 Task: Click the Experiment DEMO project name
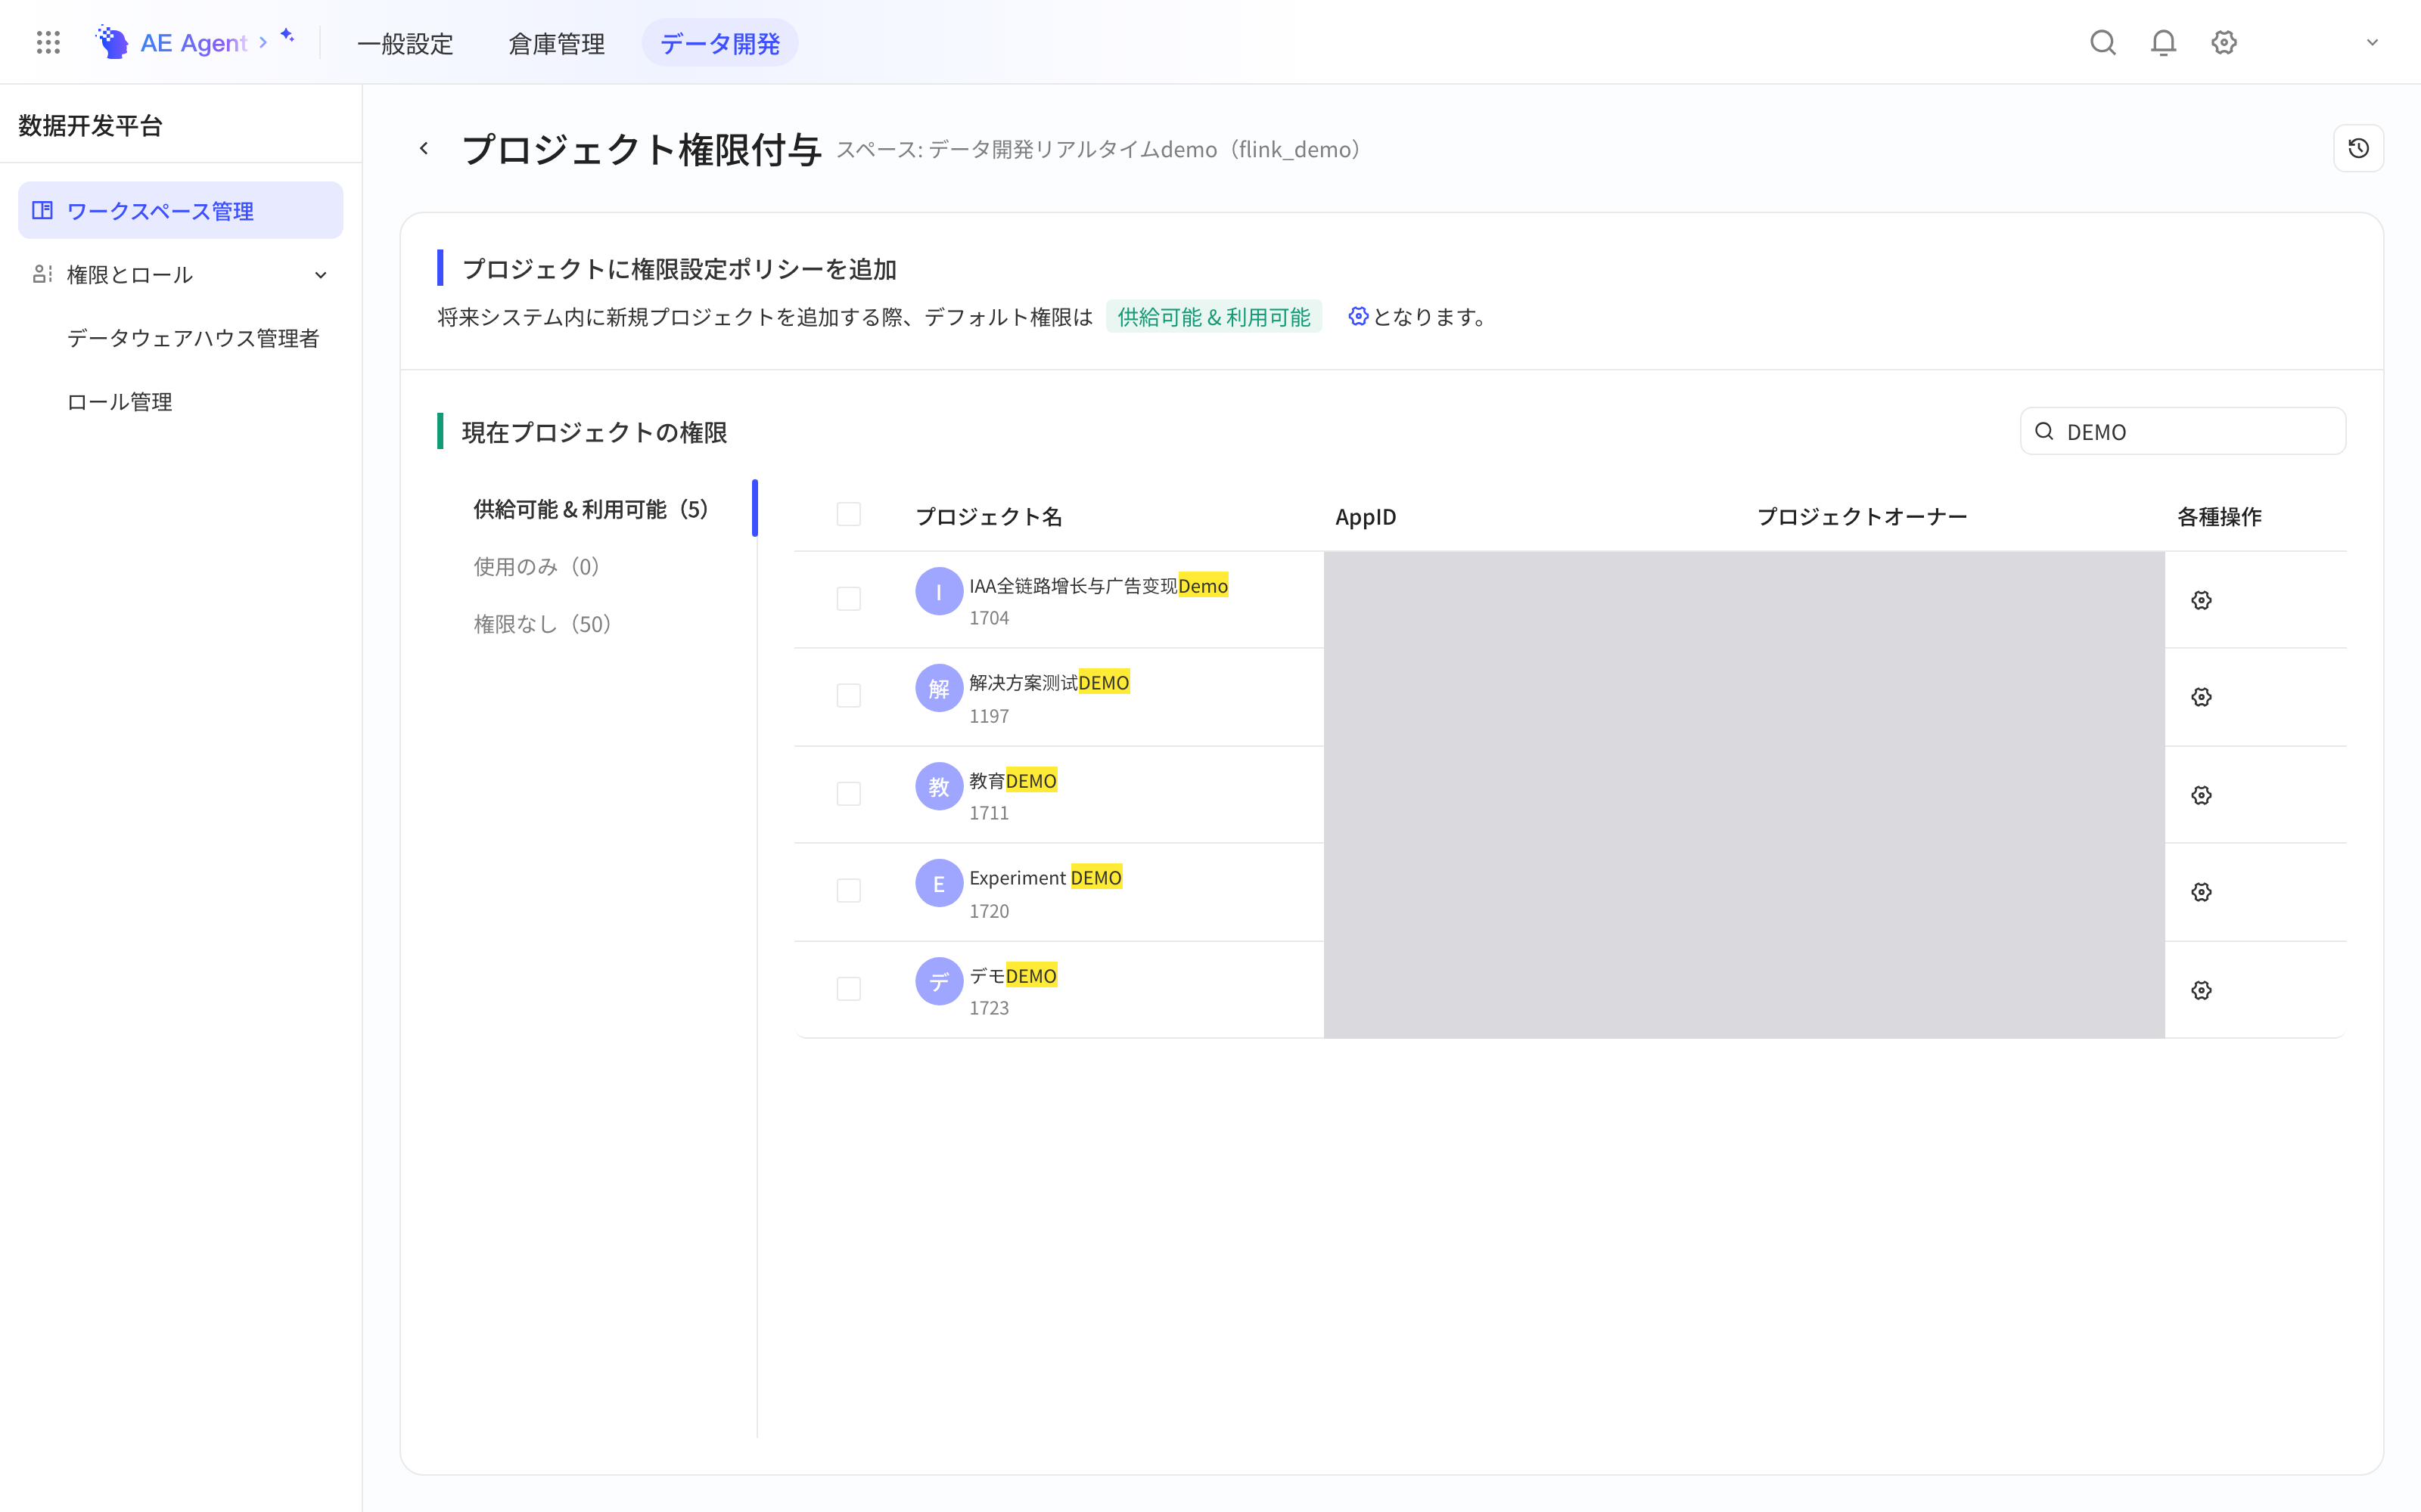pos(1044,877)
